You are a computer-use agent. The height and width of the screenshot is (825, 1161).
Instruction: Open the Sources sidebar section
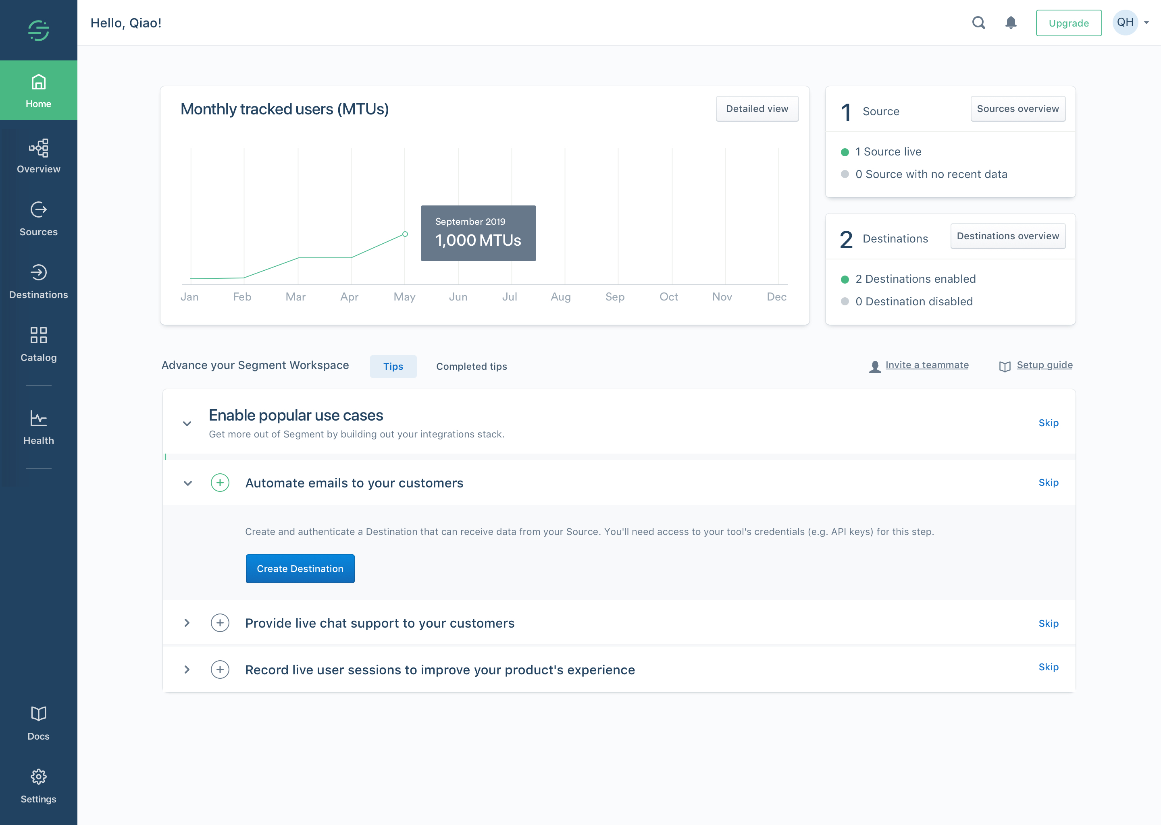[x=39, y=219]
